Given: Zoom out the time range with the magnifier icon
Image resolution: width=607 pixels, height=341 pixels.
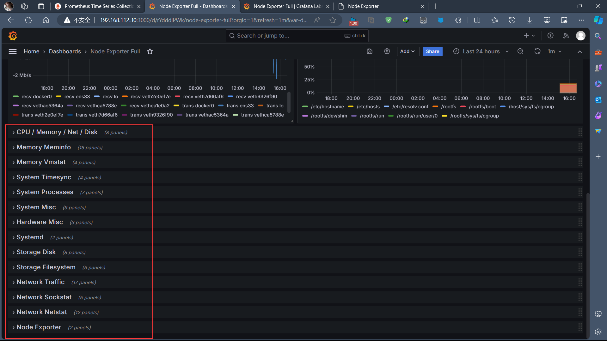Looking at the screenshot, I should 520,51.
